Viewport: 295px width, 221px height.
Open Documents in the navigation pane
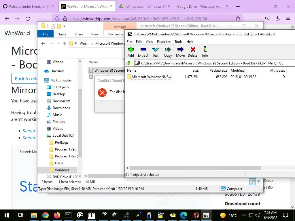pos(58,101)
